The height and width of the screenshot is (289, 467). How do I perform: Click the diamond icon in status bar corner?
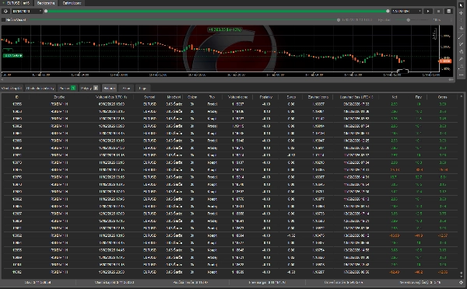(x=461, y=282)
